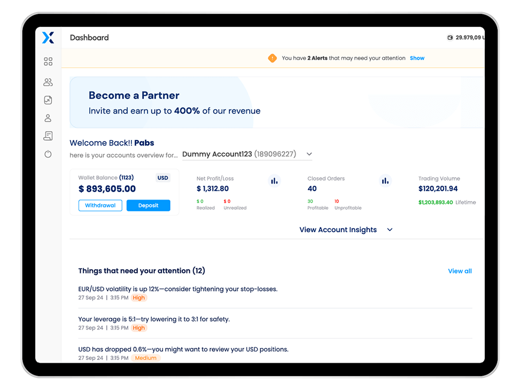The image size is (520, 390).
Task: Click the wallet icon beside top balance
Action: pyautogui.click(x=450, y=38)
